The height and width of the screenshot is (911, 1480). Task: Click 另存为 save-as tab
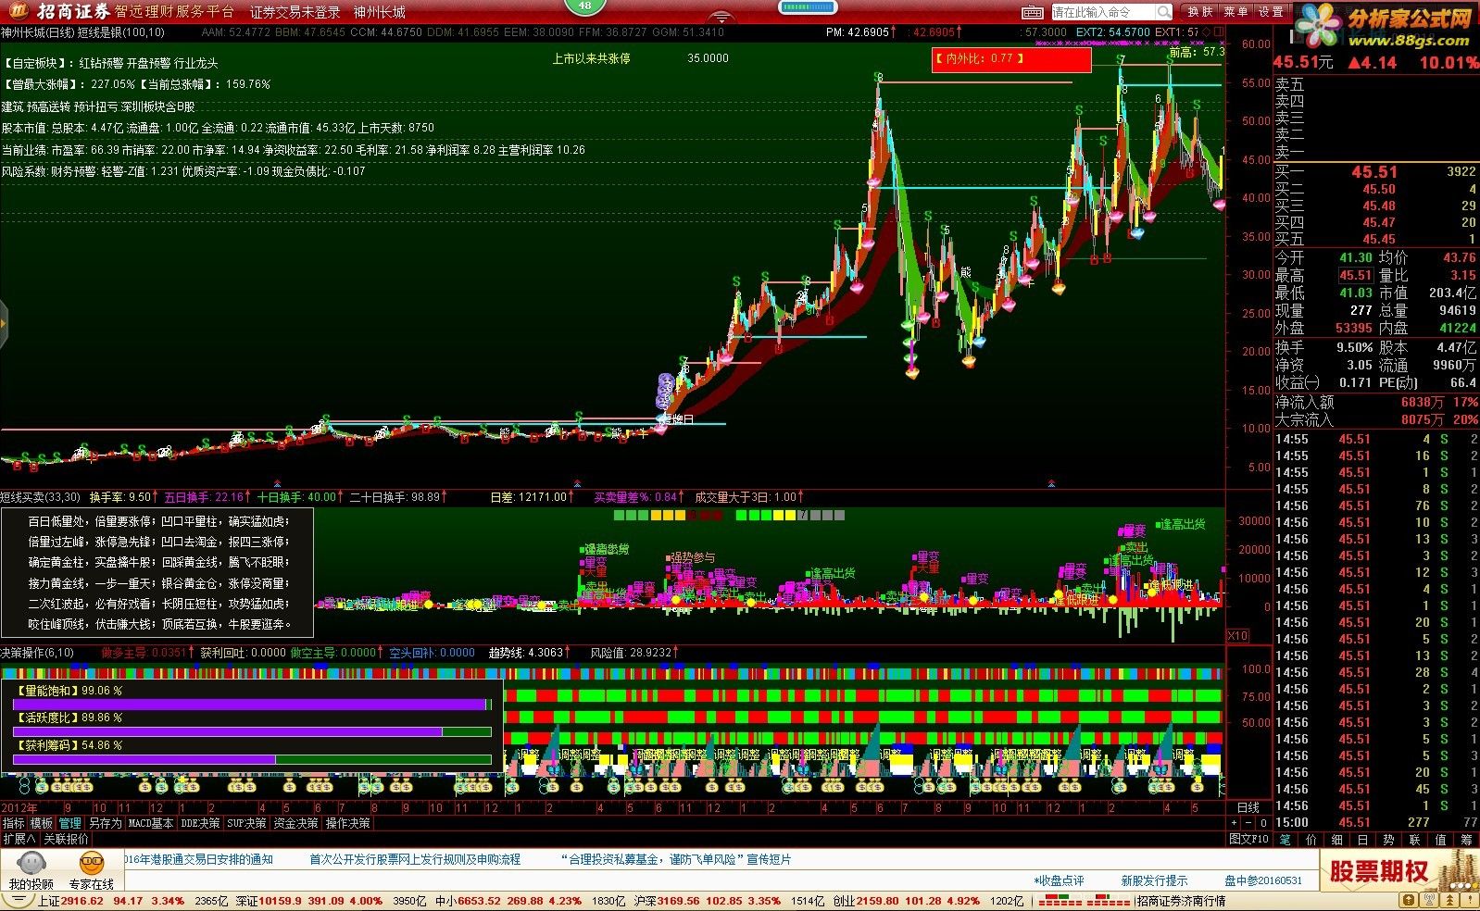(x=105, y=823)
